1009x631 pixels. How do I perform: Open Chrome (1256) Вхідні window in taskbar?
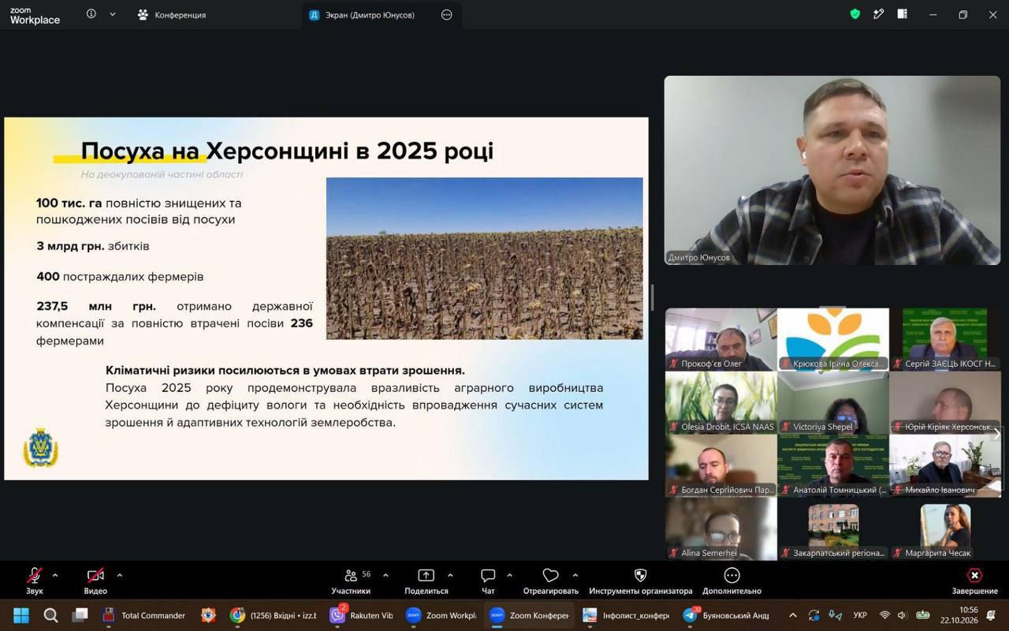(x=274, y=615)
